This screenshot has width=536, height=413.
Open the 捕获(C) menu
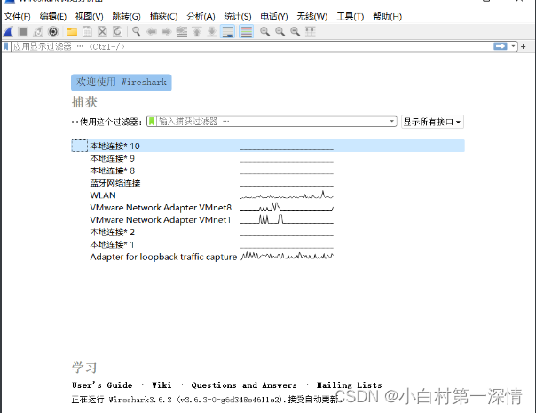164,16
